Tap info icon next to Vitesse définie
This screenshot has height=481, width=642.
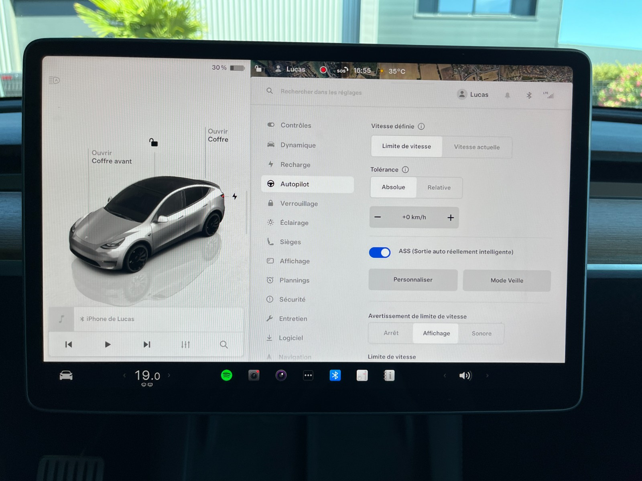tap(421, 126)
